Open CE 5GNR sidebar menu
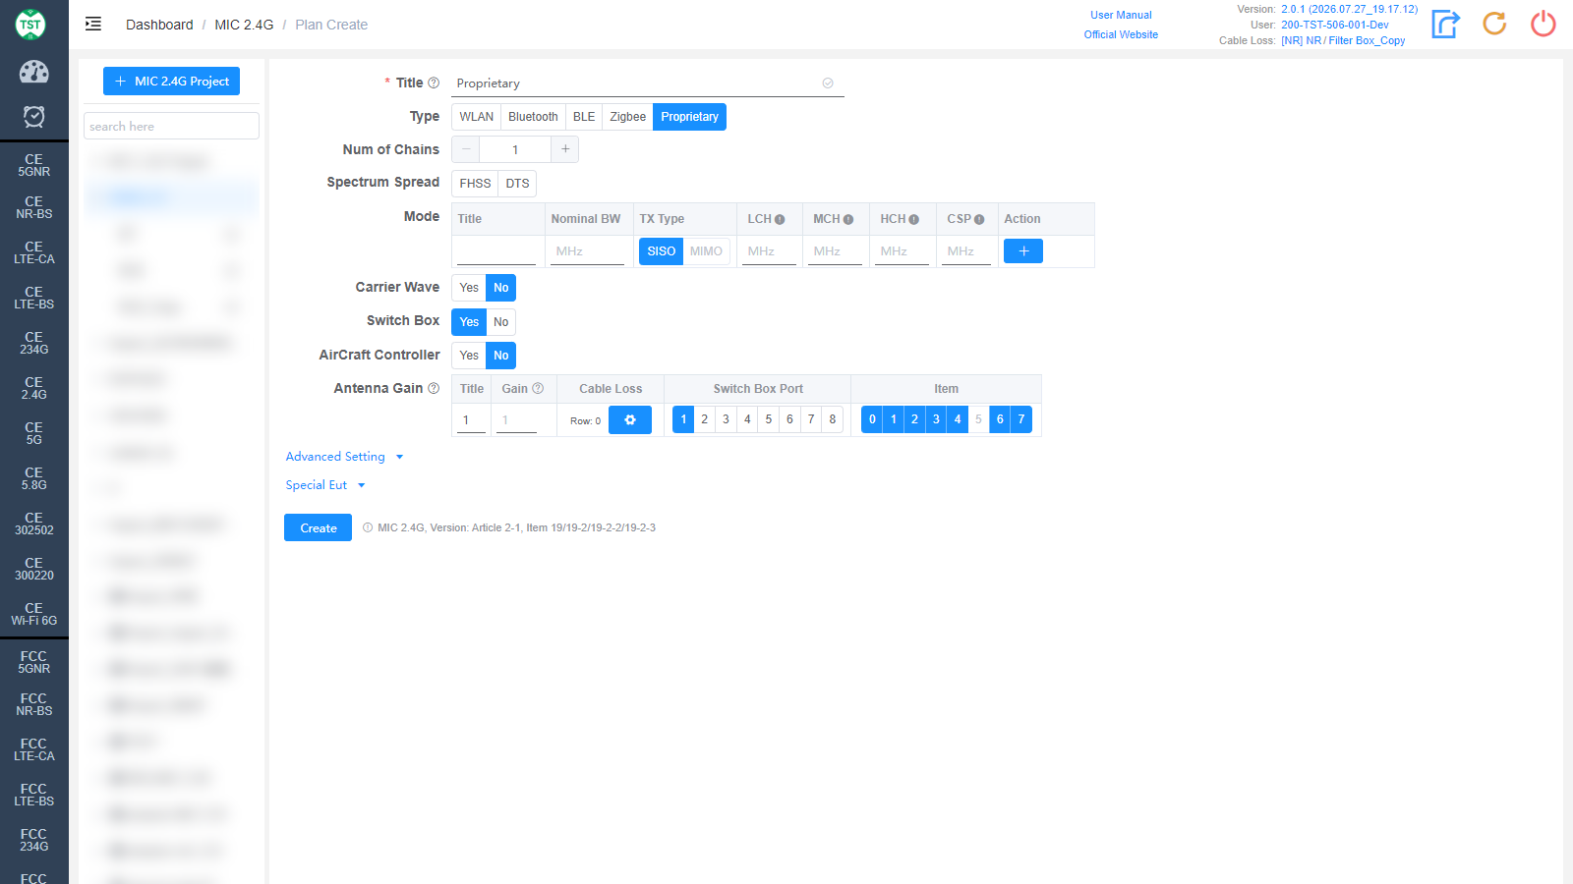The image size is (1573, 884). [x=34, y=165]
